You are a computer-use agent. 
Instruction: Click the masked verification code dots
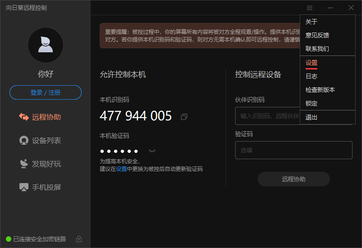[x=119, y=152]
